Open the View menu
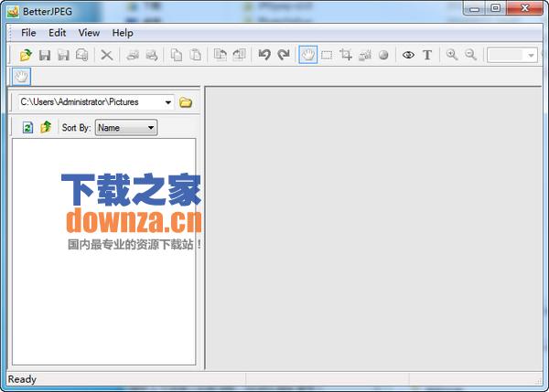 click(x=89, y=33)
